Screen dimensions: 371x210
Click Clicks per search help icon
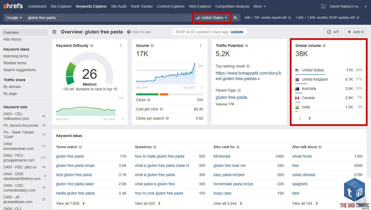[x=167, y=118]
